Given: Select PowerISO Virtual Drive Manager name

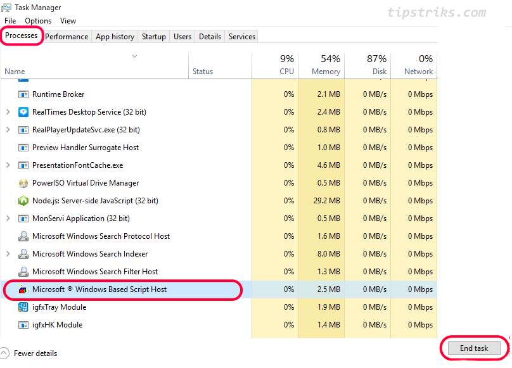Looking at the screenshot, I should tap(85, 183).
